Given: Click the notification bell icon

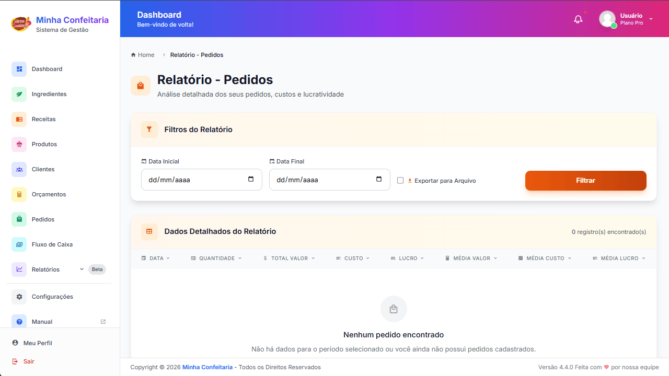Looking at the screenshot, I should coord(578,19).
